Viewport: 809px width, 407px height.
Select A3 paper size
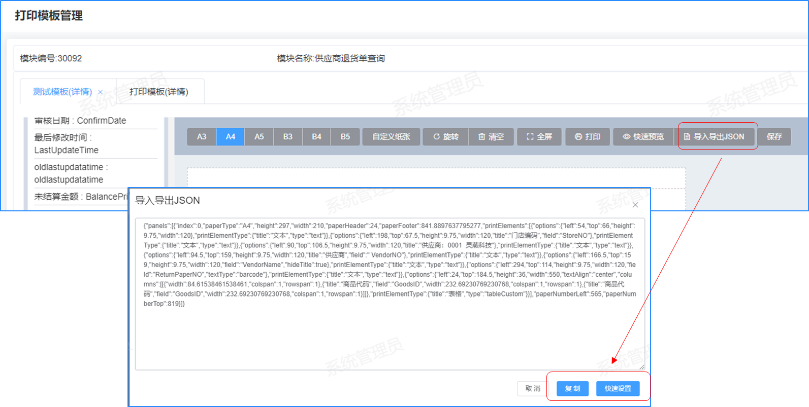coord(202,137)
